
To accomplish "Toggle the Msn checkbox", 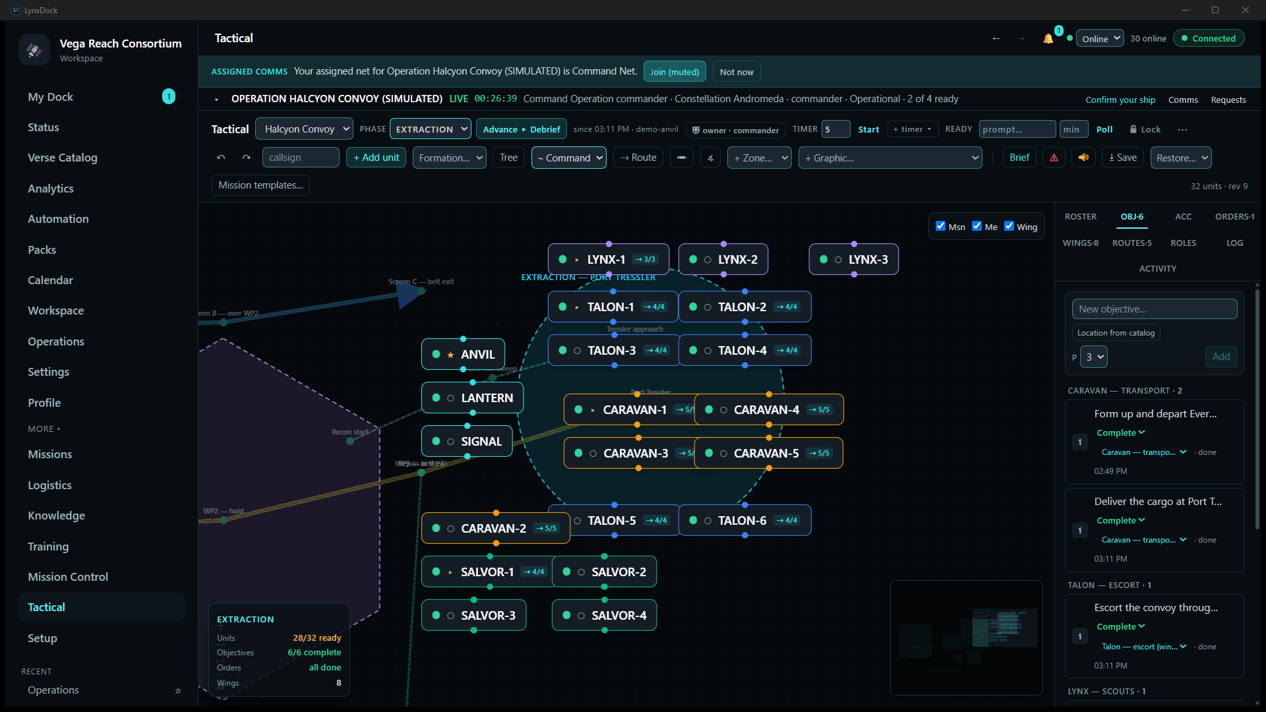I will pyautogui.click(x=941, y=226).
